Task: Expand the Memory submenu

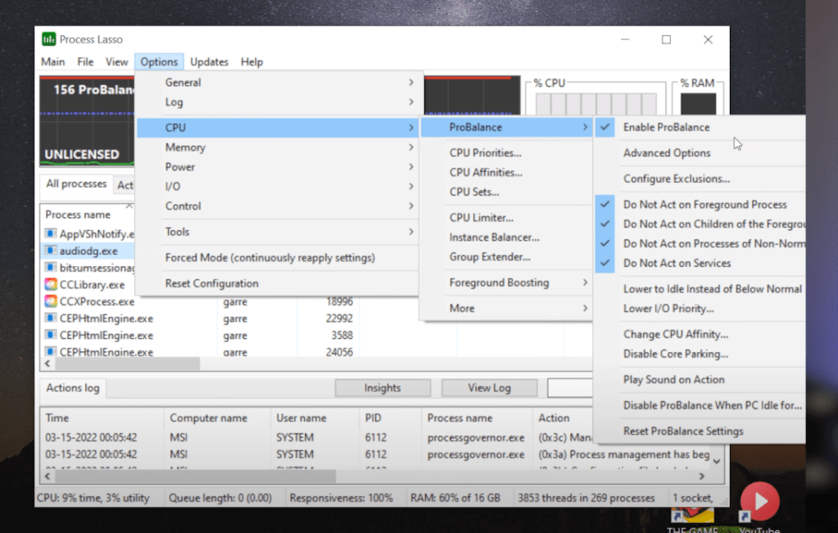Action: tap(277, 147)
